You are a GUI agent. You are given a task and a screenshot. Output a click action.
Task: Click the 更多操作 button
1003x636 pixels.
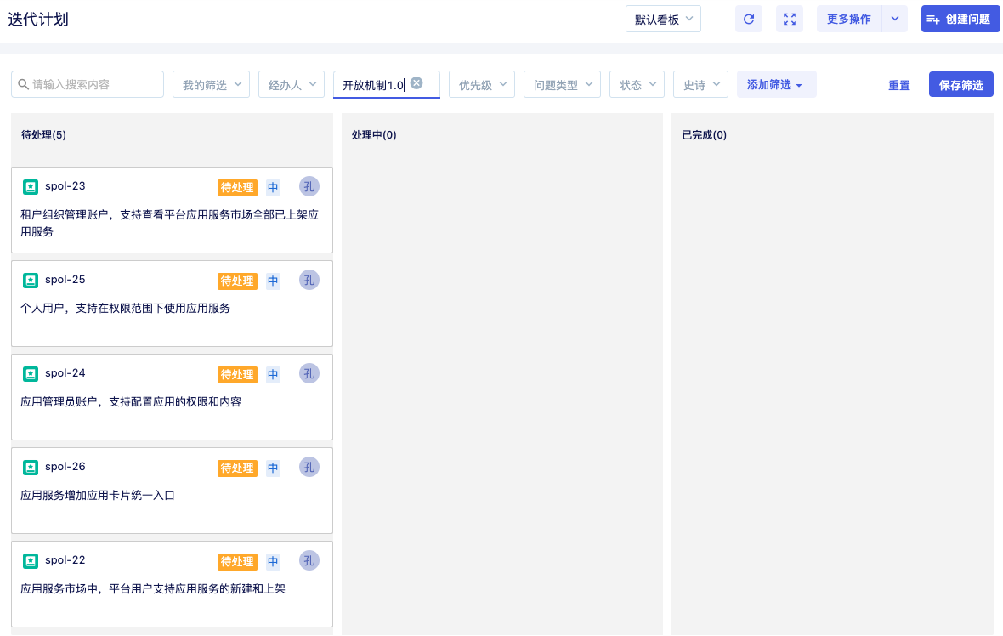(x=849, y=20)
